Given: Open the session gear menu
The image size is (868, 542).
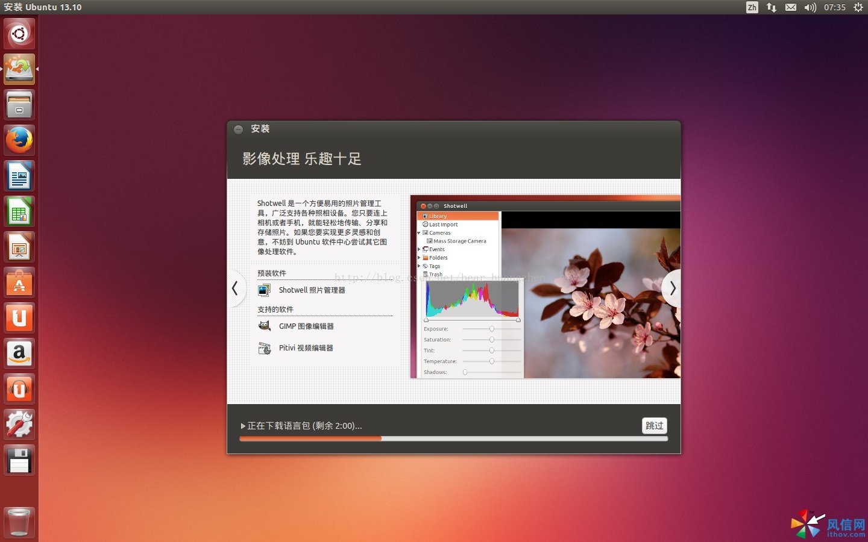Looking at the screenshot, I should pos(858,7).
